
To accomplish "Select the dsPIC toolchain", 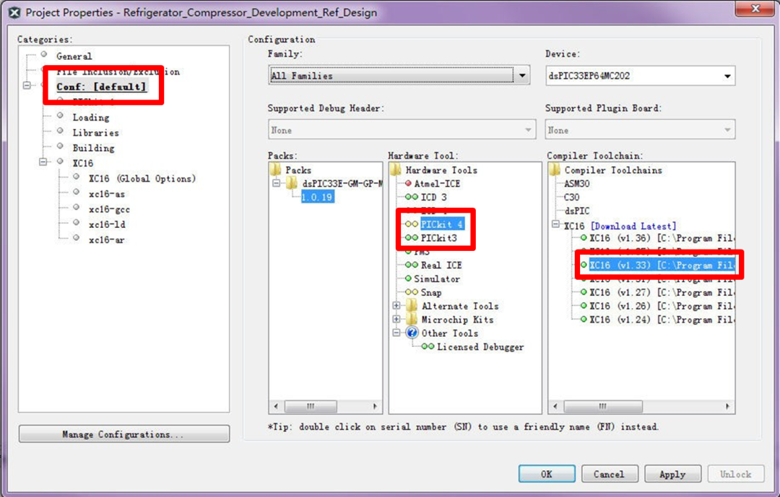I will (x=577, y=211).
